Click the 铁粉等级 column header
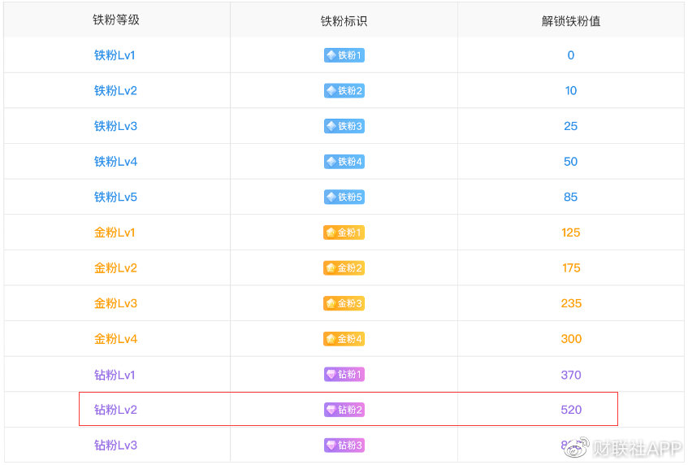This screenshot has width=688, height=465. (116, 20)
